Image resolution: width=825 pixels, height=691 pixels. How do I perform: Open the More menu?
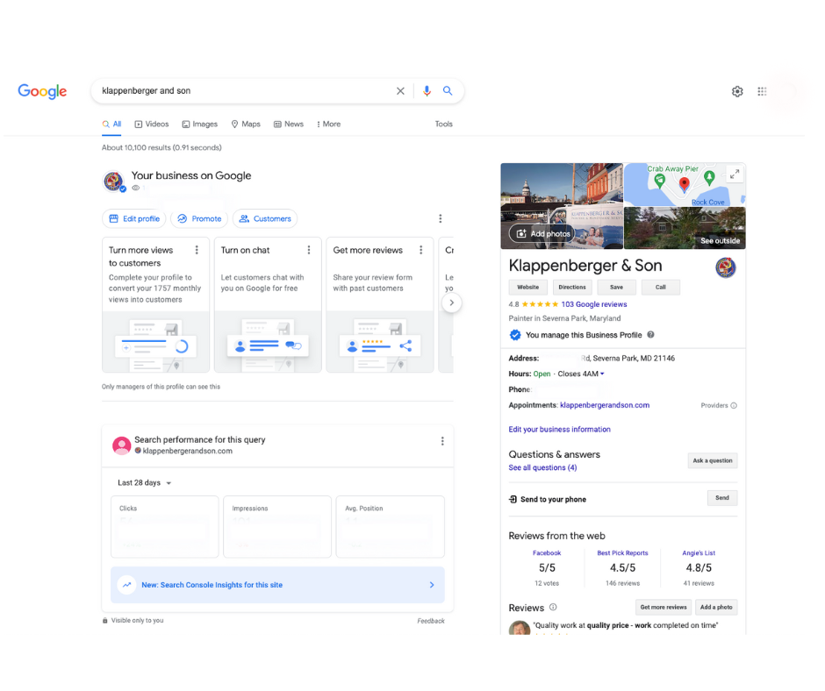point(329,125)
